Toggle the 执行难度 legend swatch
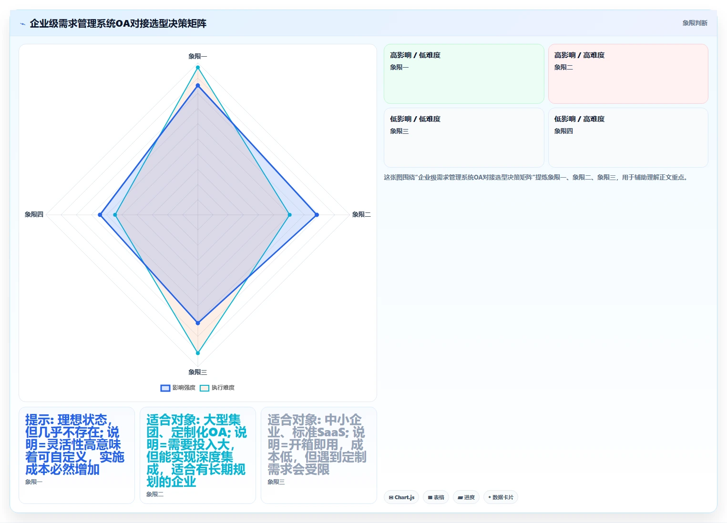The width and height of the screenshot is (727, 523). pos(205,388)
